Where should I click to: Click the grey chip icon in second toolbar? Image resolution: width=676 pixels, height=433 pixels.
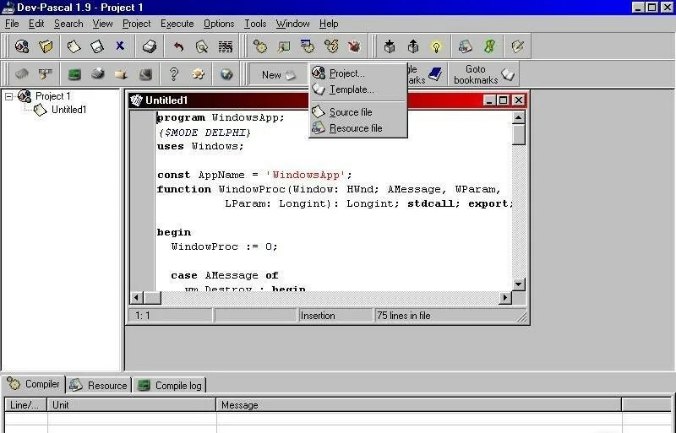(22, 74)
